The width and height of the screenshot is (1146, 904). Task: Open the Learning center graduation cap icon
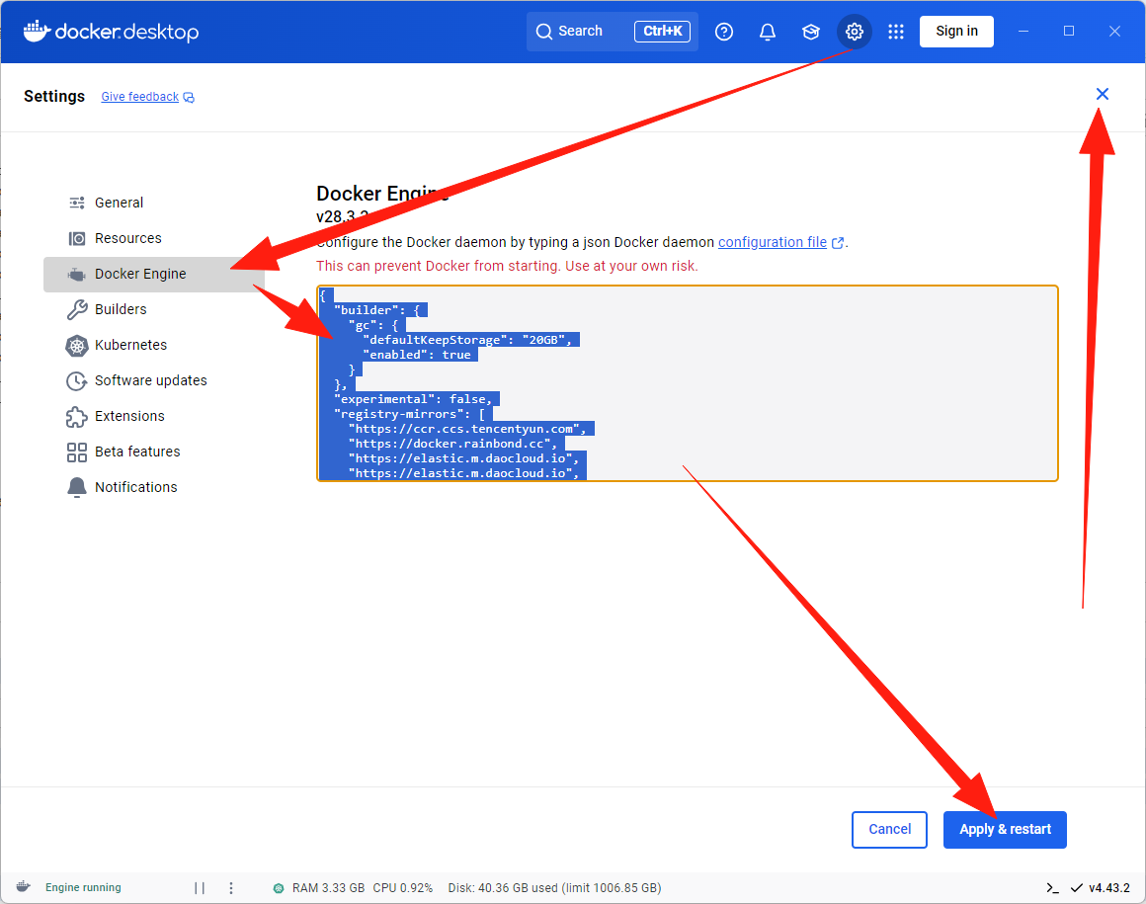click(810, 32)
